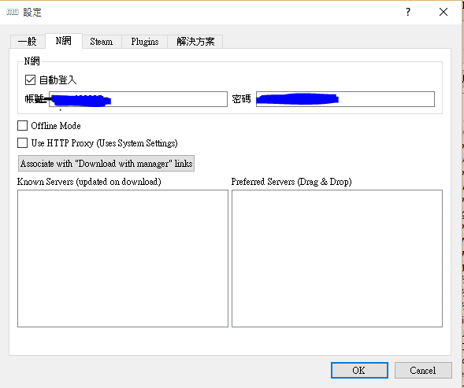Toggle Use HTTP Proxy checkbox
Viewport: 464px width, 388px height.
(x=23, y=143)
